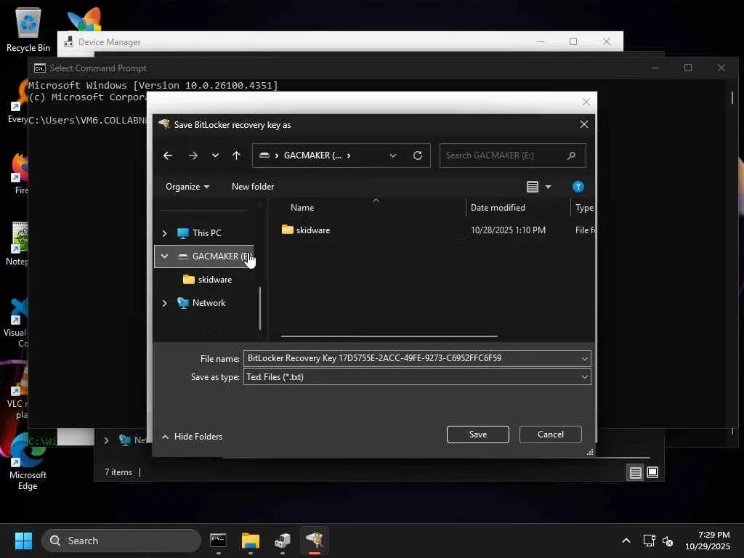The width and height of the screenshot is (744, 558).
Task: Select This PC in navigation pane
Action: [x=206, y=233]
